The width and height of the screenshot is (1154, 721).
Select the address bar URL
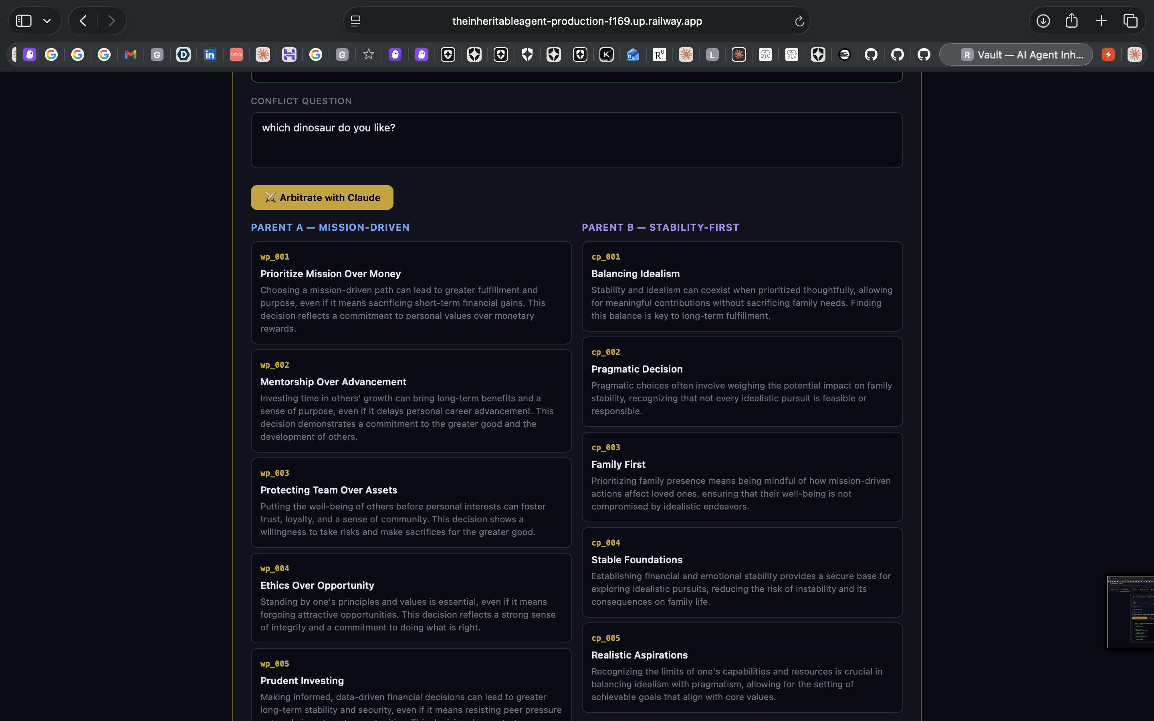(577, 21)
